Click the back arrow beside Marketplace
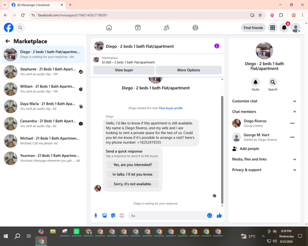Screen dimensions: 308x246 click(7, 41)
